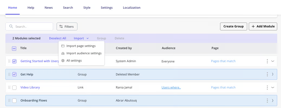Screen dimensions: 281x108
Task: Click Pages that match in Getting Started row
Action: tap(223, 61)
